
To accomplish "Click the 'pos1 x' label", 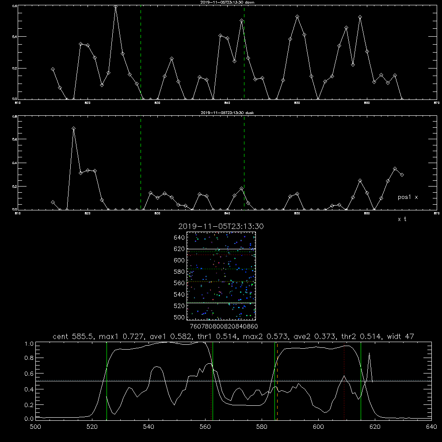I will tap(408, 197).
